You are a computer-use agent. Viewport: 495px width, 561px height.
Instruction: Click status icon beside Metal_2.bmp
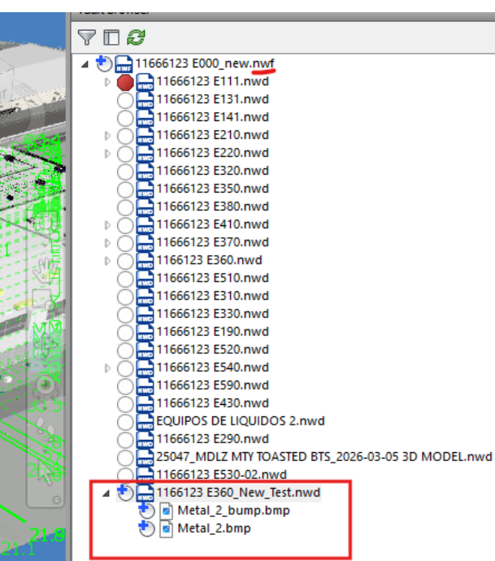point(146,528)
